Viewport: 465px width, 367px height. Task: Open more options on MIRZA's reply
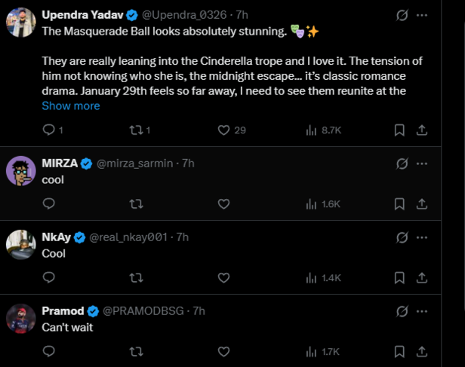point(422,164)
